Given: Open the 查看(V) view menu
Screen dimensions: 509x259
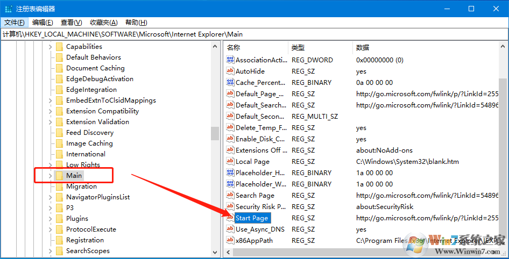Looking at the screenshot, I should click(x=71, y=23).
